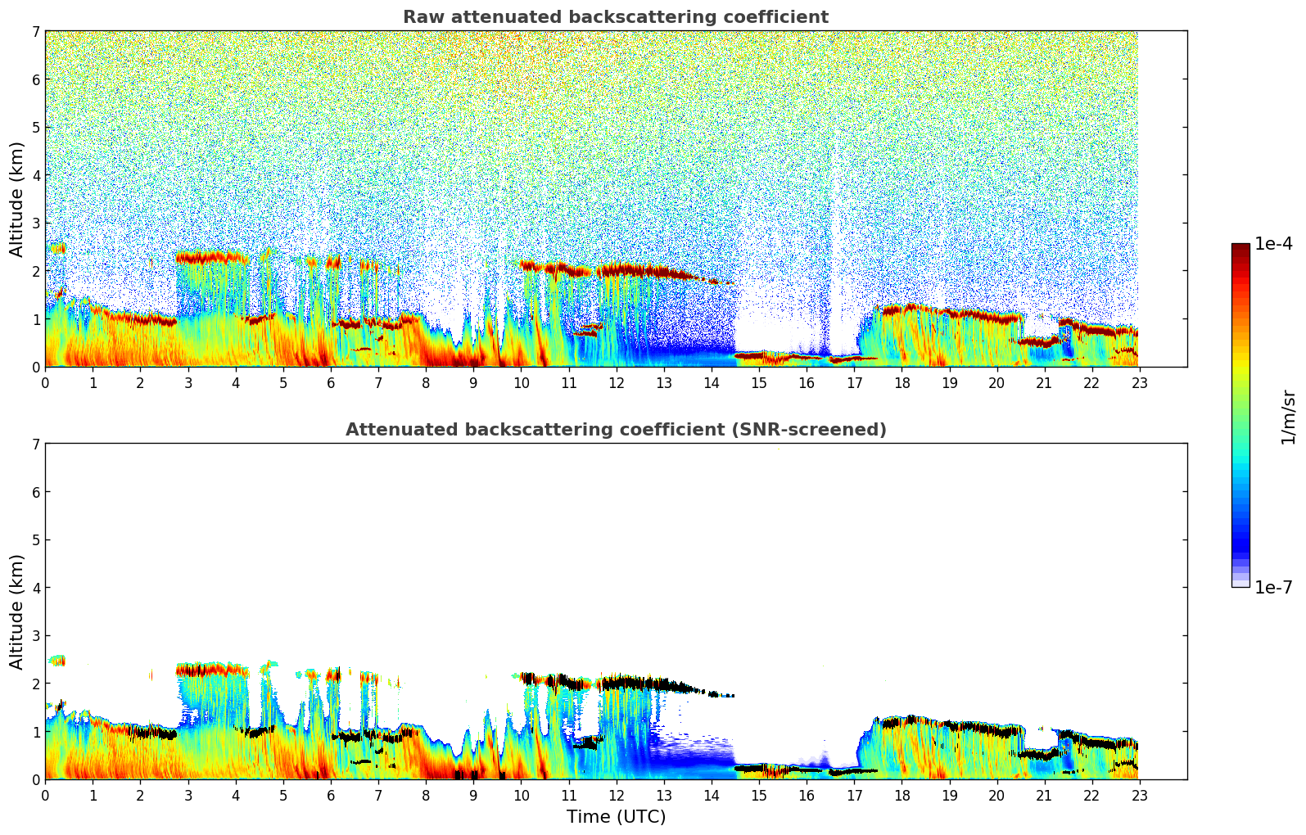
Task: Click time tick '14' under the SNR-screened plot
Action: [712, 796]
